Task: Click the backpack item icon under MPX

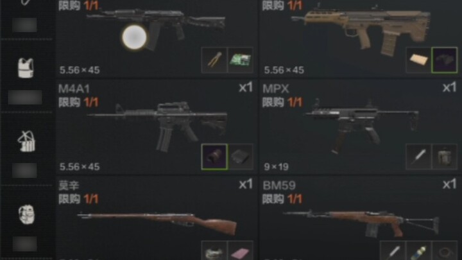Action: pyautogui.click(x=445, y=157)
